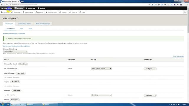Show hidden tray icons arrow
This screenshot has height=106, width=189.
[x=169, y=105]
